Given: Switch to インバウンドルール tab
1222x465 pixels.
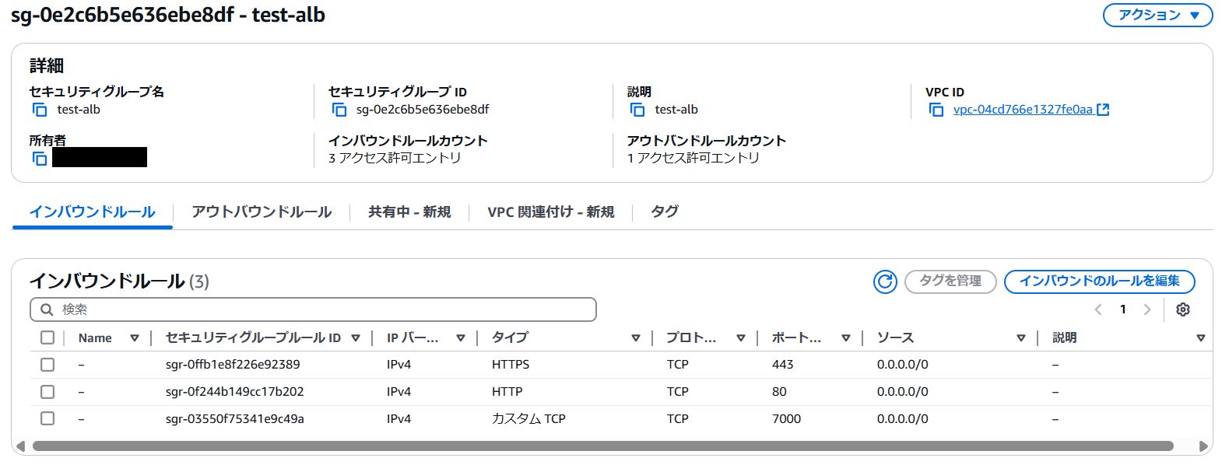Looking at the screenshot, I should click(x=93, y=212).
